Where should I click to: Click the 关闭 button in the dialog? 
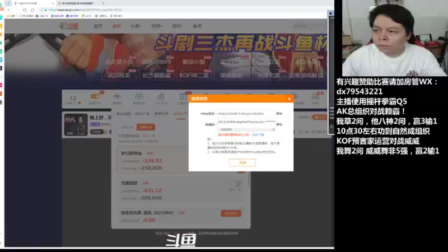pyautogui.click(x=242, y=162)
